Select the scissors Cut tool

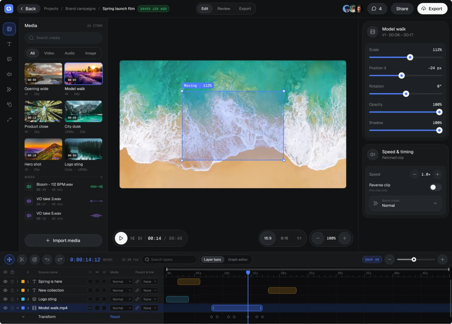pos(22,259)
